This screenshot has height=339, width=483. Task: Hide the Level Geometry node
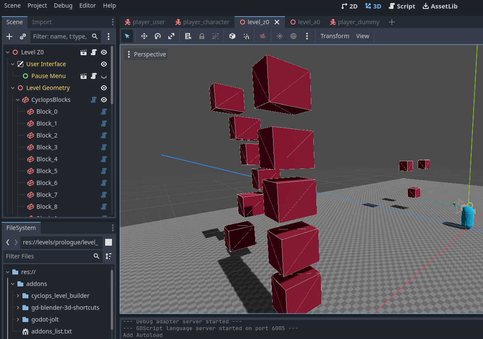point(104,88)
